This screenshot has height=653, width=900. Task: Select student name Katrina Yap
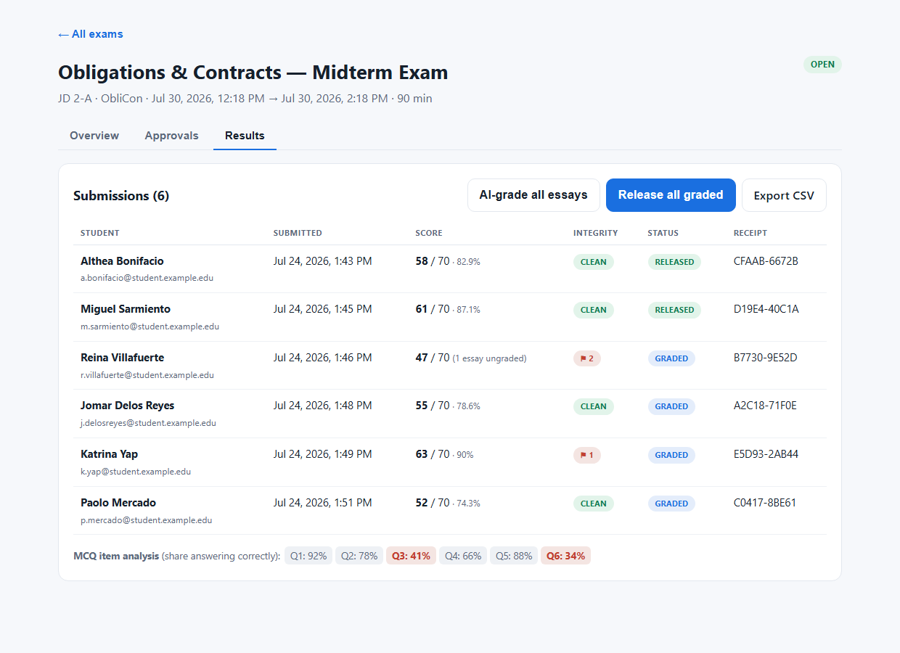click(x=109, y=454)
